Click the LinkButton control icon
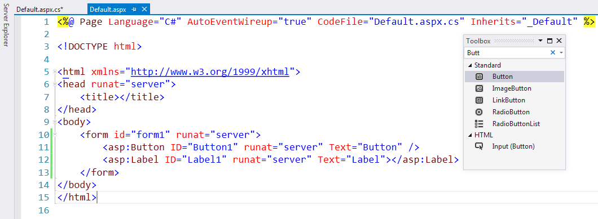This screenshot has height=219, width=598. click(480, 100)
